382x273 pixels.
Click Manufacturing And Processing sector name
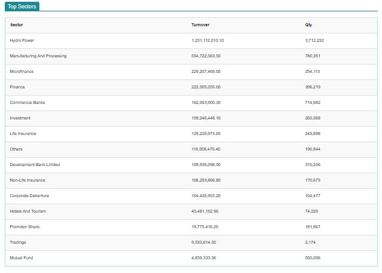(38, 56)
